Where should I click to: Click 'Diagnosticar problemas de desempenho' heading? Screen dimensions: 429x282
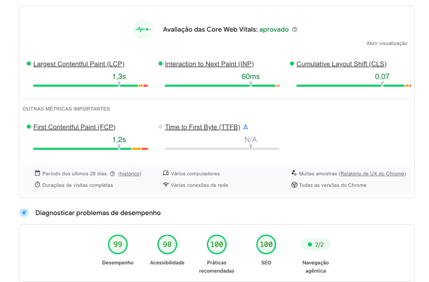coord(98,212)
